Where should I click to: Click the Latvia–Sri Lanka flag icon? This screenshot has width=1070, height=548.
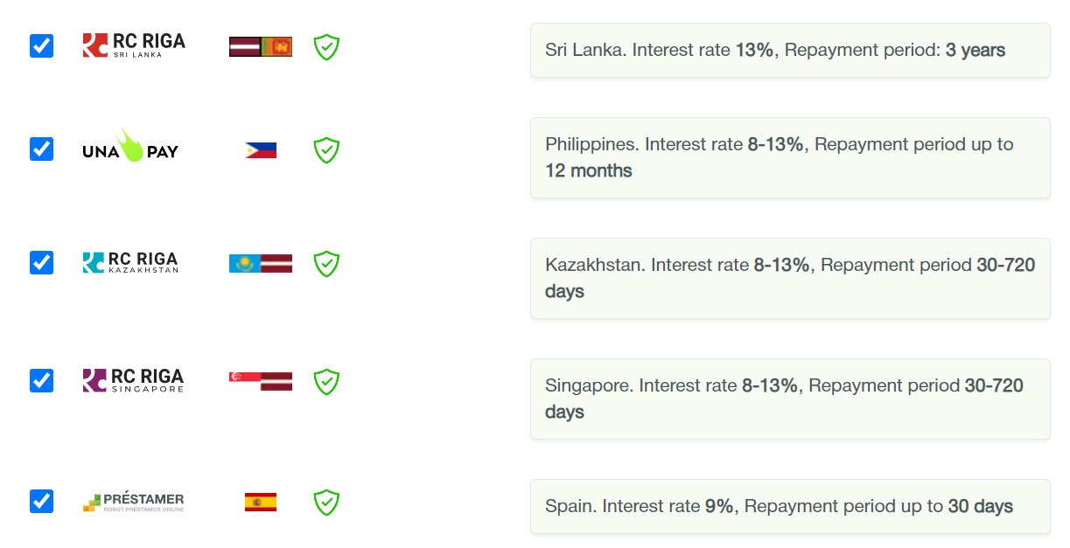(x=261, y=46)
